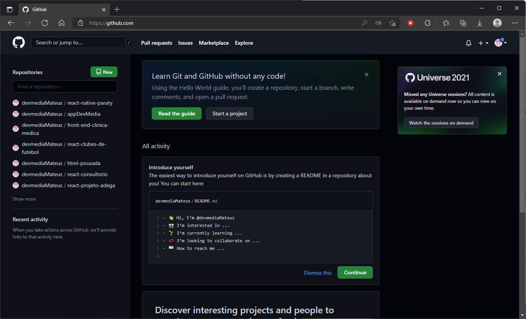This screenshot has height=319, width=526.
Task: Select the GitHub browser tab
Action: click(64, 9)
